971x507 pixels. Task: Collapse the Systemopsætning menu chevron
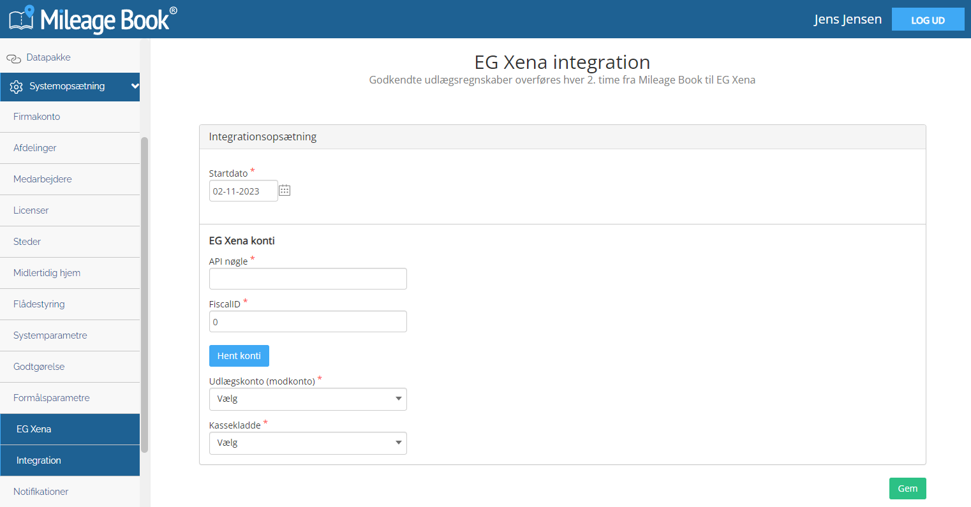click(x=135, y=86)
